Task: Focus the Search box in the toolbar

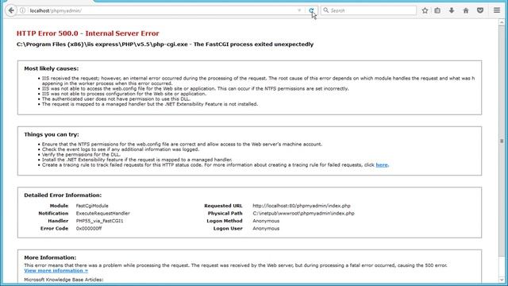Action: pos(368,10)
